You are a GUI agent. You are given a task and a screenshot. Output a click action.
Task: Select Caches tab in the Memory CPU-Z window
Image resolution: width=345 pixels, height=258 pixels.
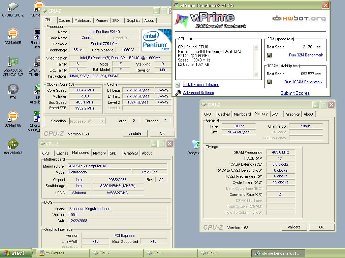pos(224,114)
